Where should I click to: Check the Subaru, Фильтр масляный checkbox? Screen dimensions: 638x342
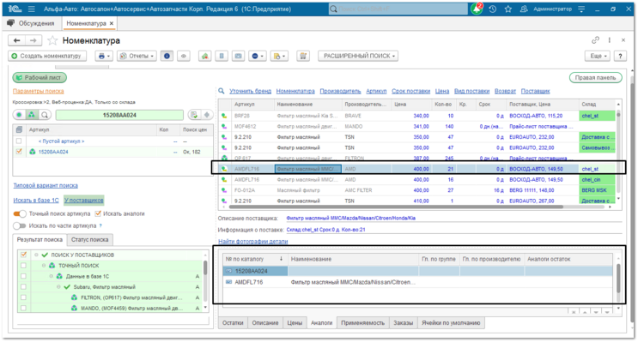point(23,287)
